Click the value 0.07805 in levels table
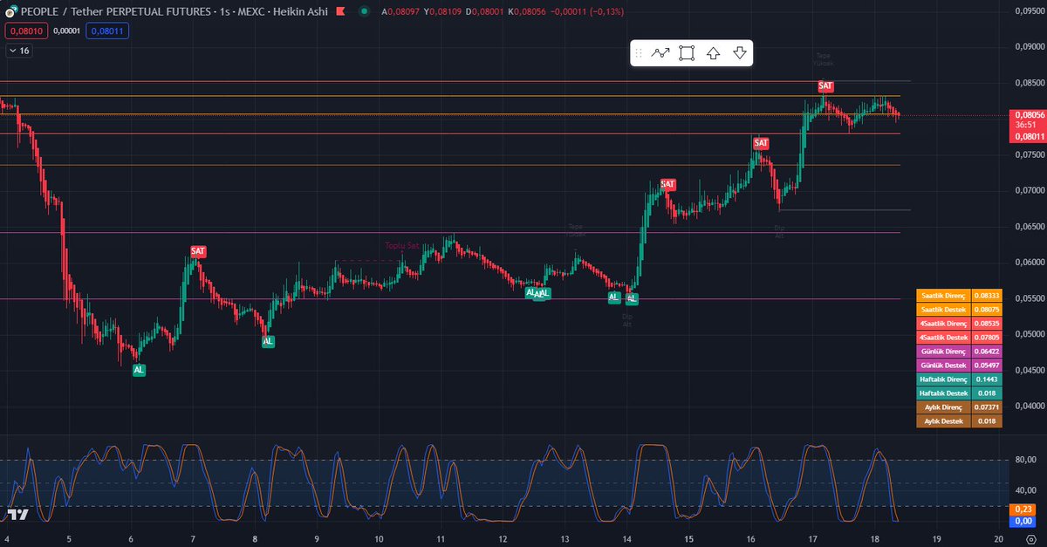Viewport: 1047px width, 547px height. click(x=987, y=337)
